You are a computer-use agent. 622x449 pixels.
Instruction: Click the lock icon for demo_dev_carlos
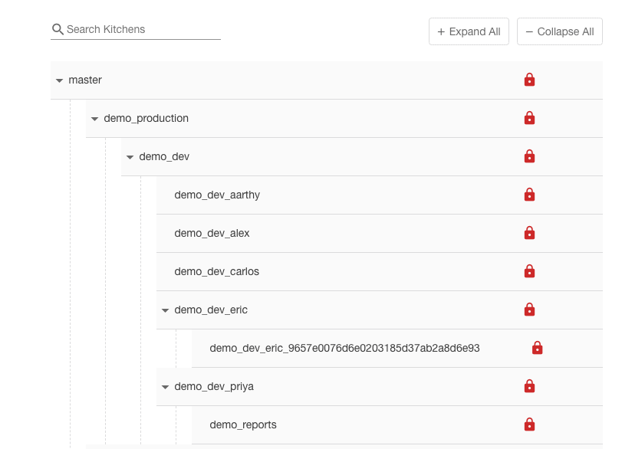529,271
